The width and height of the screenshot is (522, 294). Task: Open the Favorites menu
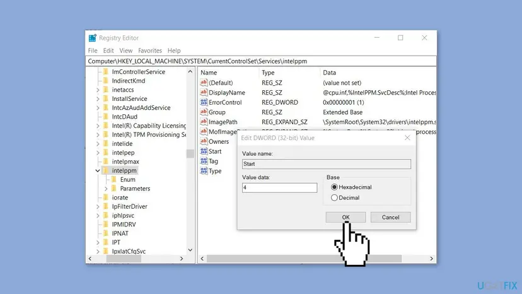click(x=150, y=50)
